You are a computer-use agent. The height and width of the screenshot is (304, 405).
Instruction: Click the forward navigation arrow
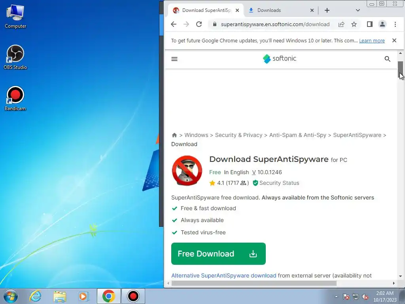click(x=186, y=24)
